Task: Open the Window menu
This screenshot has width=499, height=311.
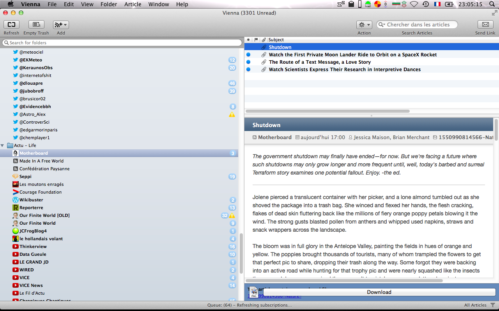Action: coord(159,4)
